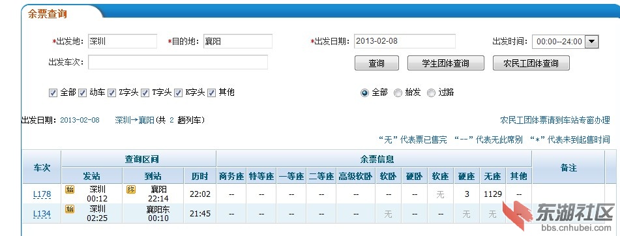Click the 农民工团体票请到车站专窗办理 notice
Screen dimensions: 620x236
pyautogui.click(x=555, y=120)
